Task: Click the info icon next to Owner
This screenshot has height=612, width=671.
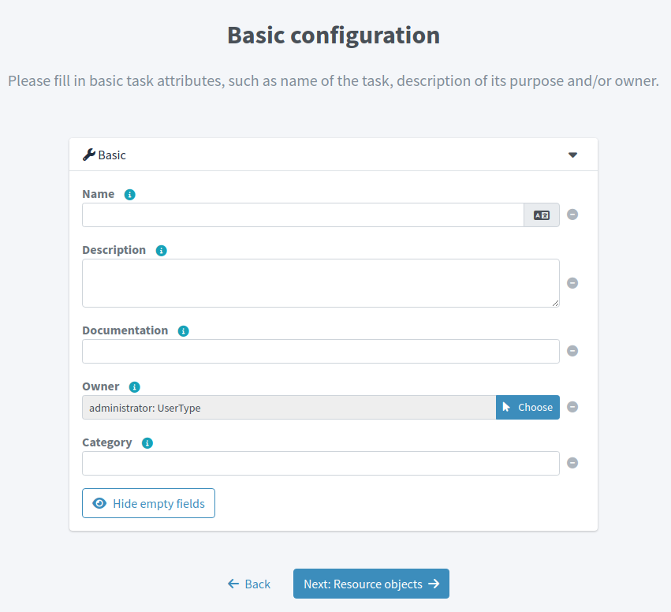Action: (135, 386)
